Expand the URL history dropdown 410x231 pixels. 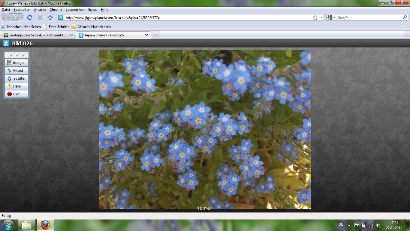point(321,18)
